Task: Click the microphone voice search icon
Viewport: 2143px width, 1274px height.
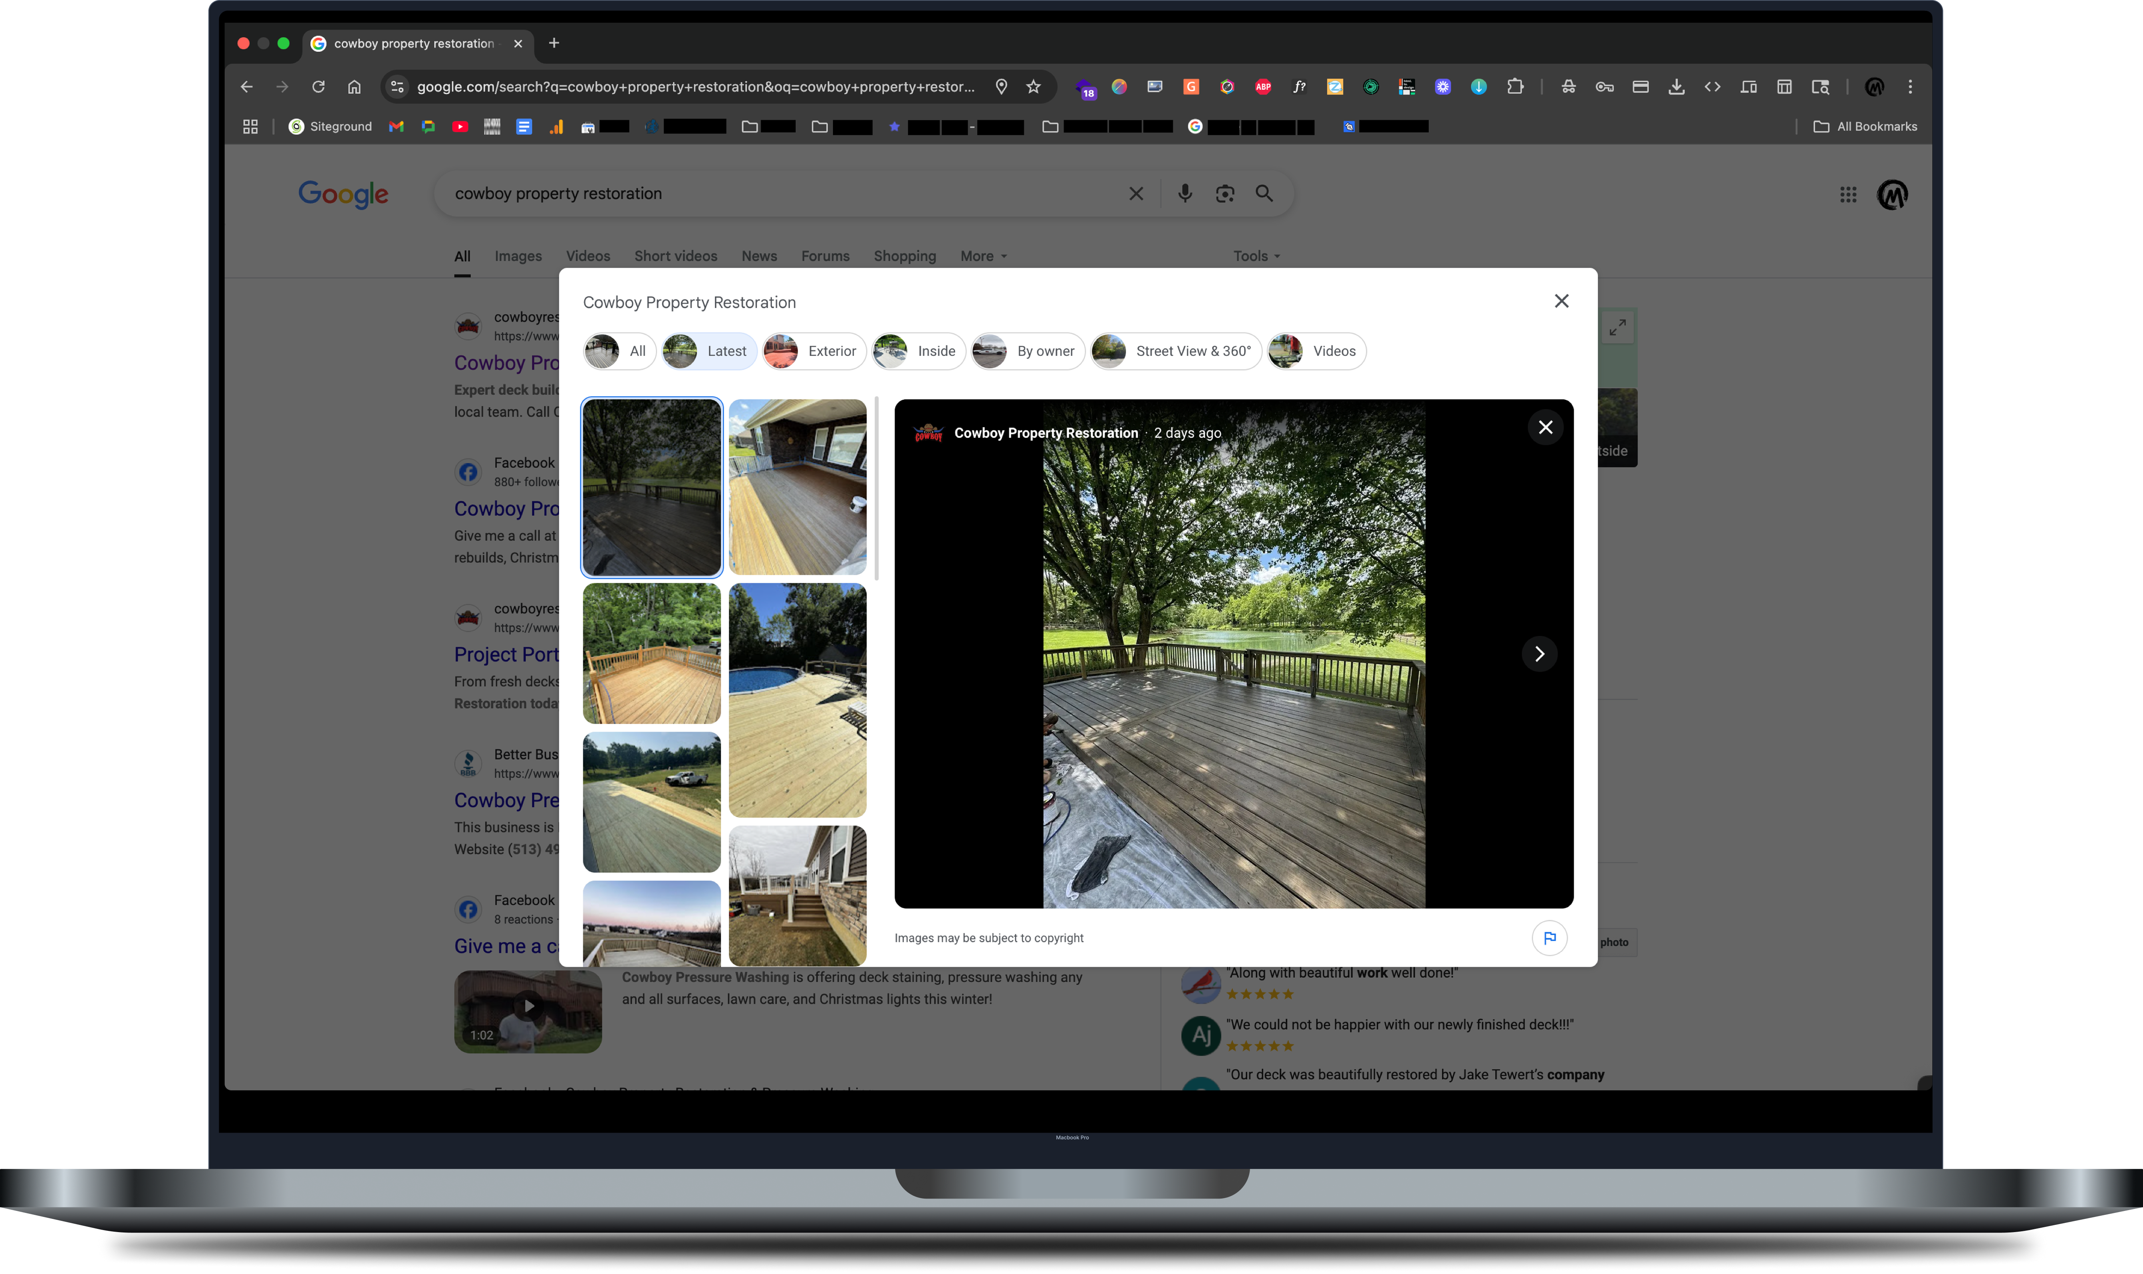Action: (x=1185, y=193)
